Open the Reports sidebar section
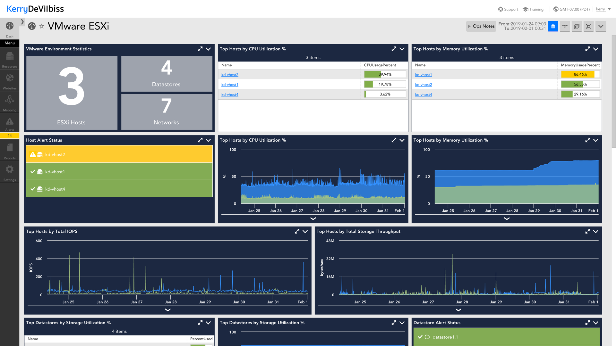The width and height of the screenshot is (616, 346). tap(10, 151)
